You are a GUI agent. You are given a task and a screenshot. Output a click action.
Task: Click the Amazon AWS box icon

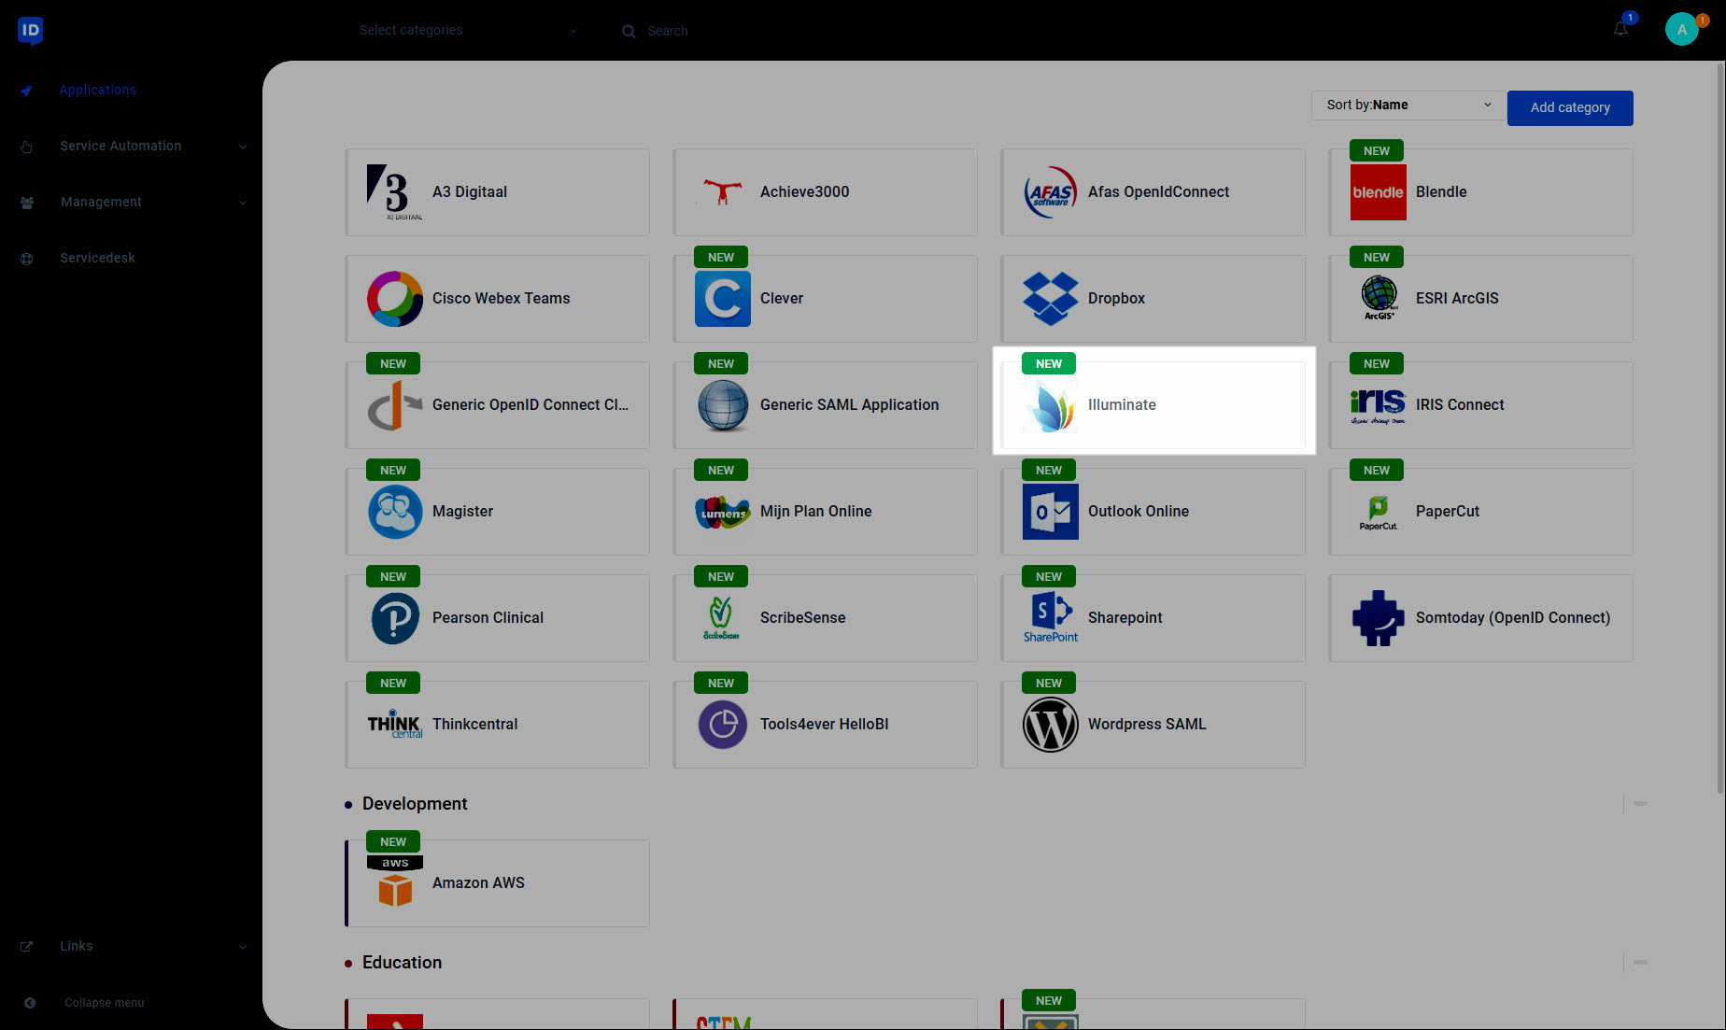click(395, 883)
